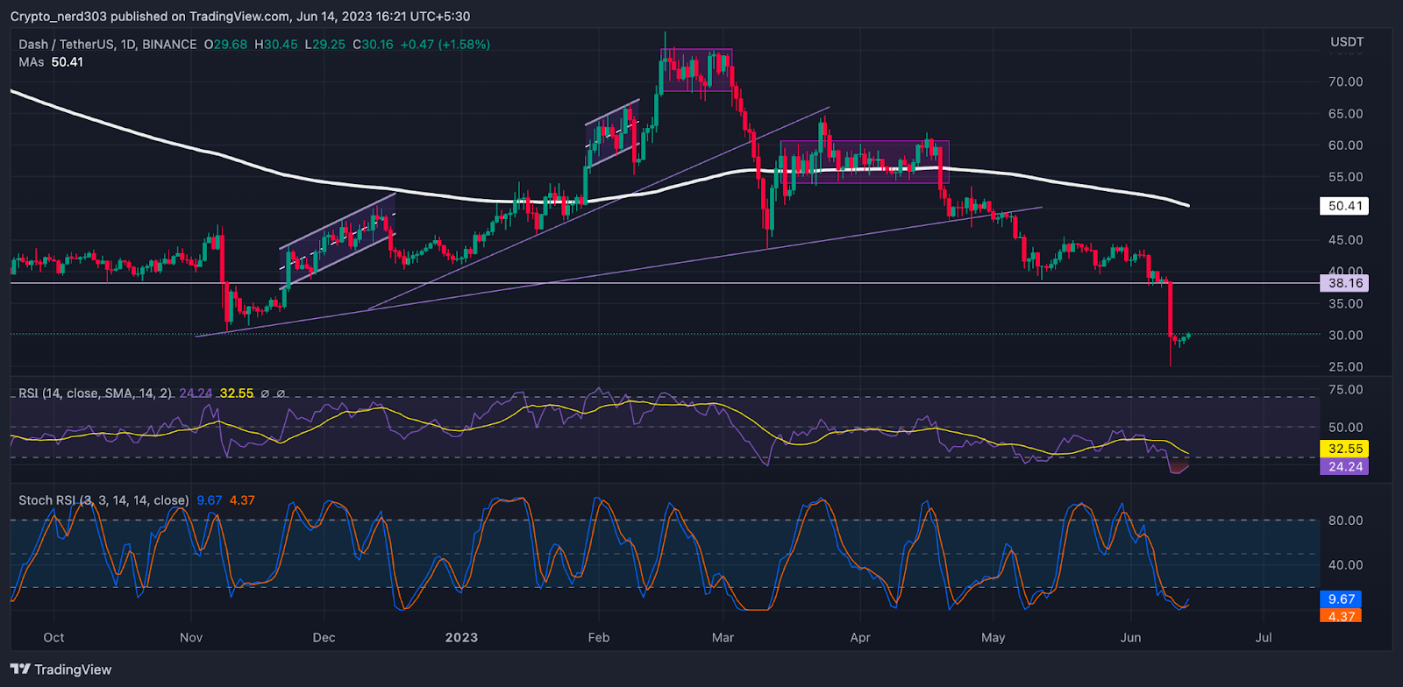Click the Jul label on the time axis
This screenshot has height=687, width=1403.
point(1264,638)
